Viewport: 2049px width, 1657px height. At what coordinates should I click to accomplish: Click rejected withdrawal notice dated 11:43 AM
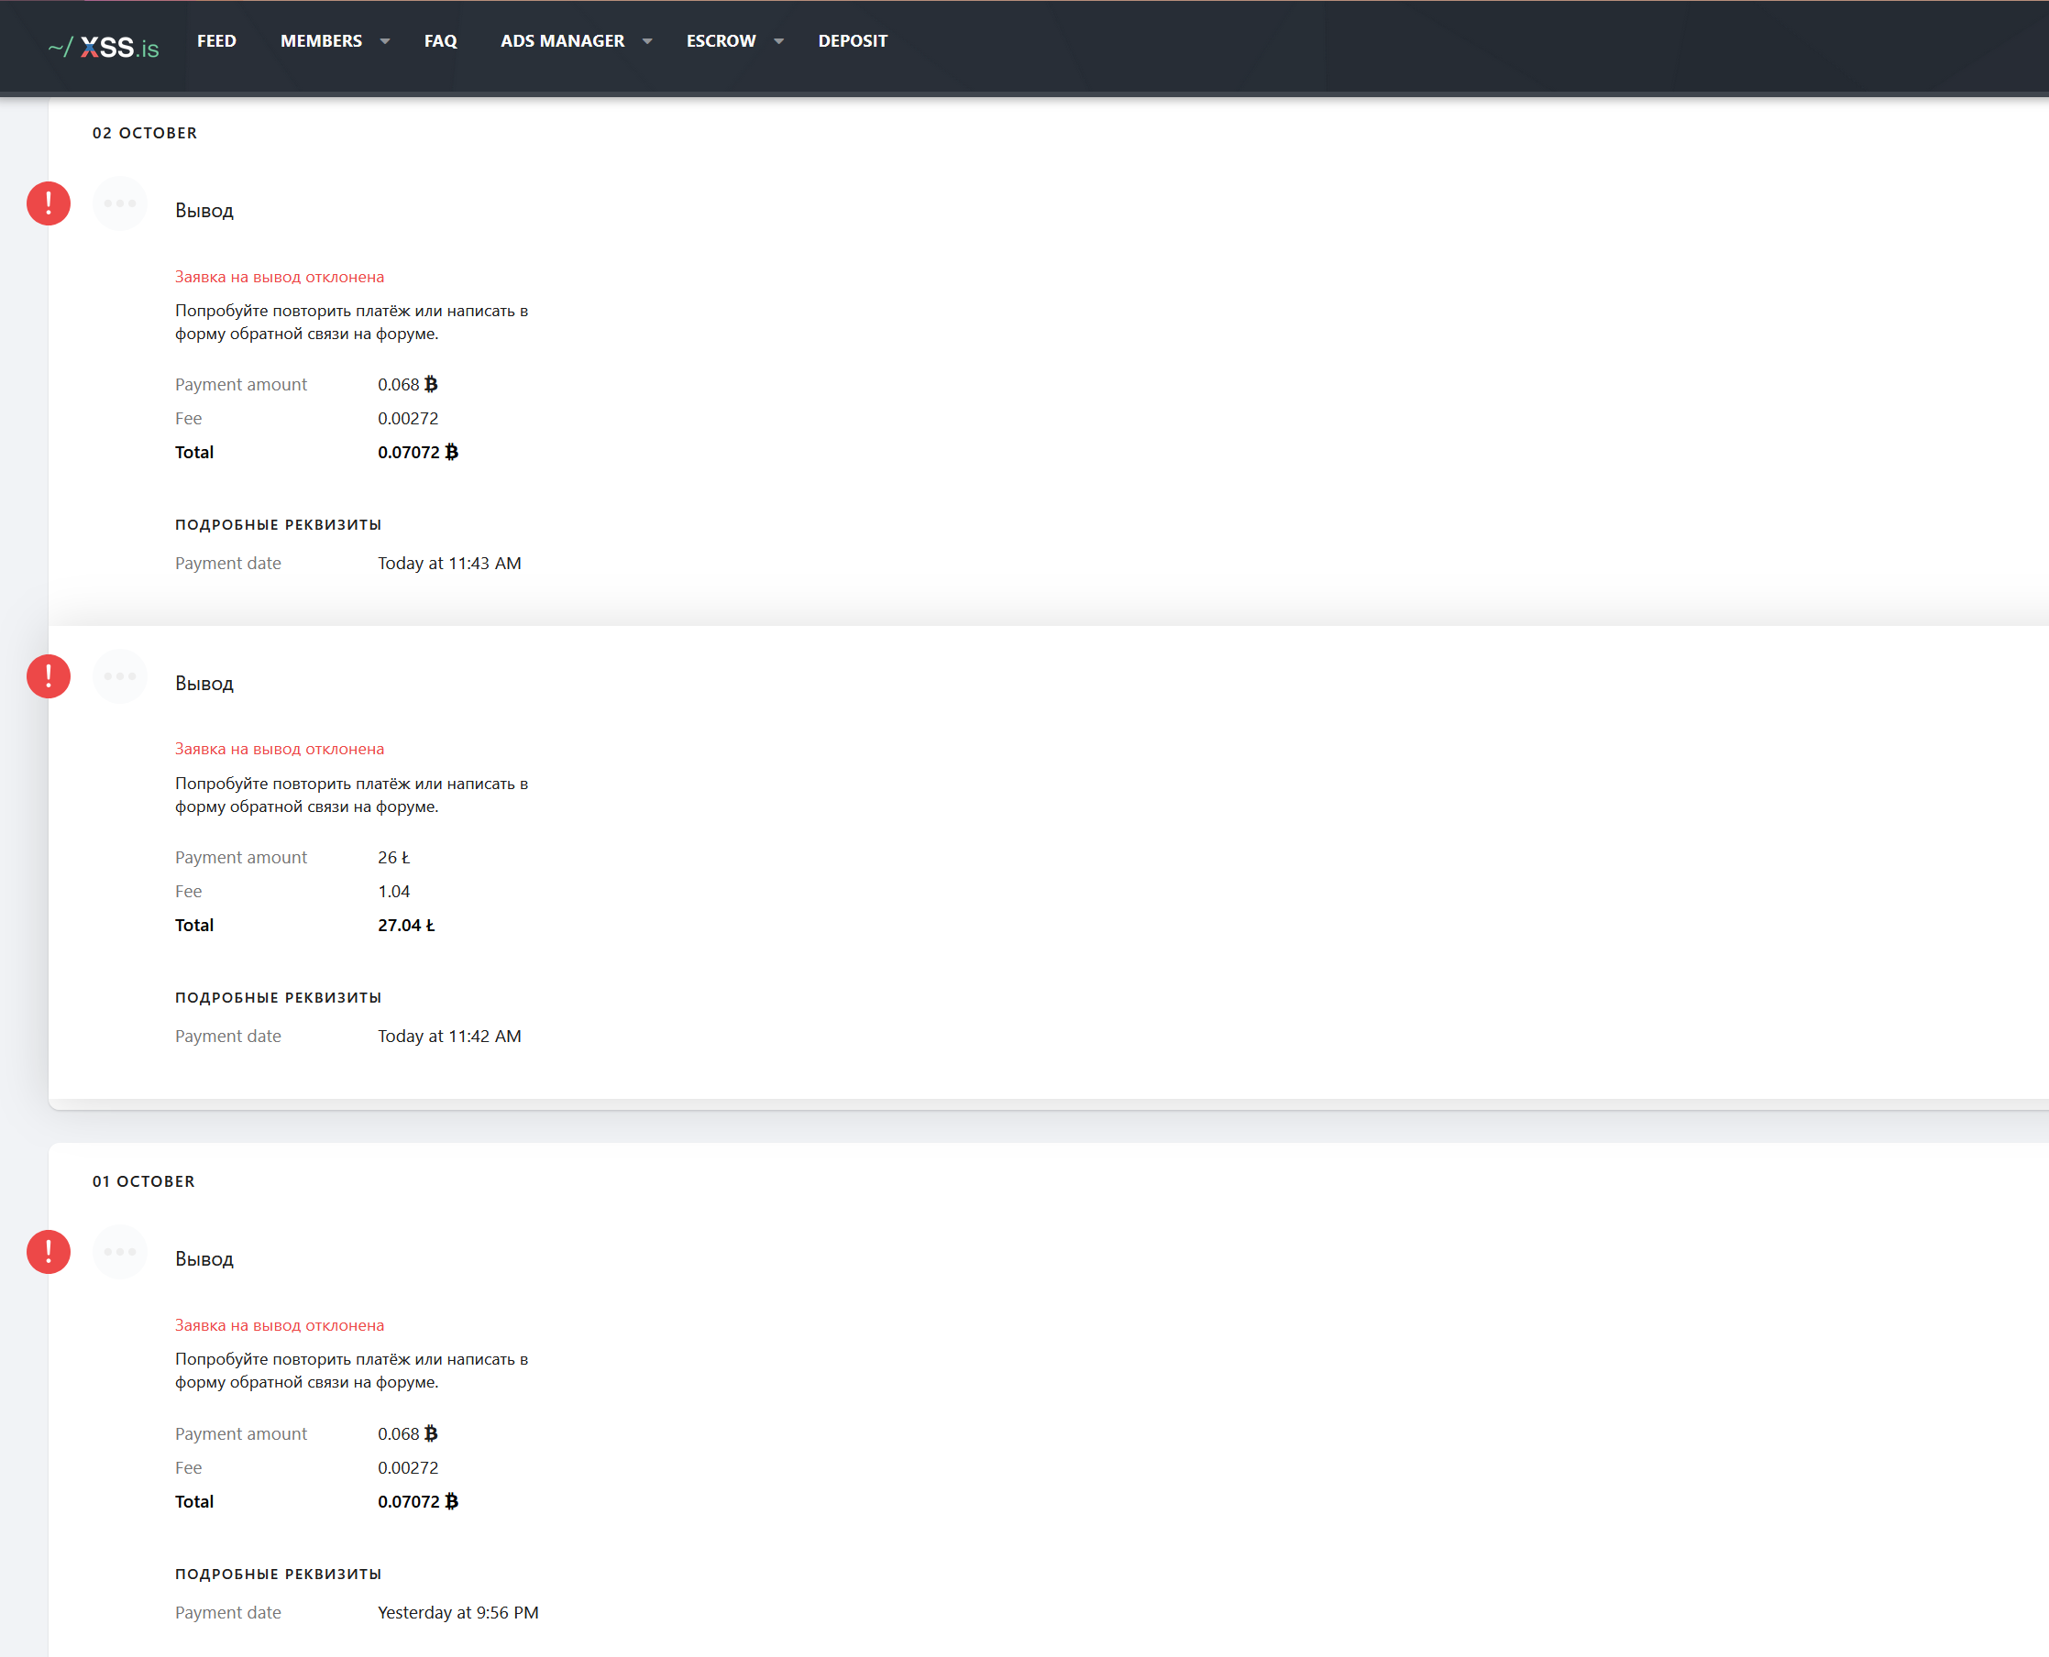click(279, 277)
